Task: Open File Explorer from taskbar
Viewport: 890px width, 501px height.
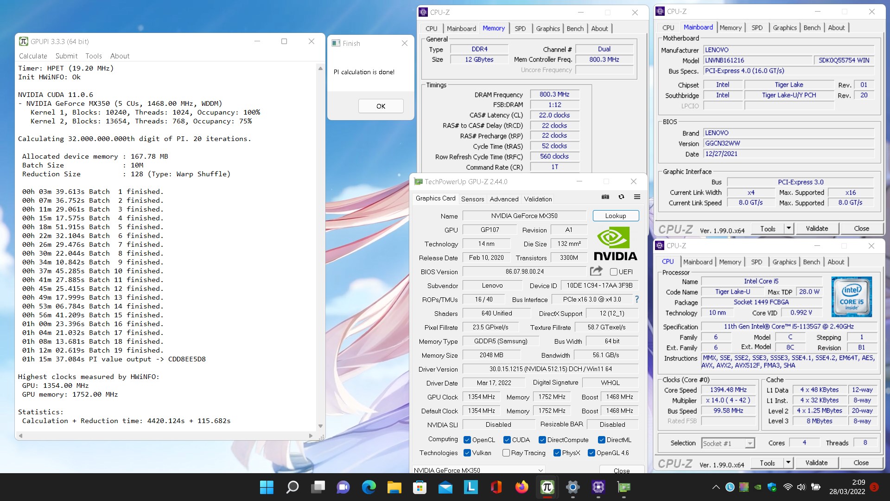Action: (394, 487)
